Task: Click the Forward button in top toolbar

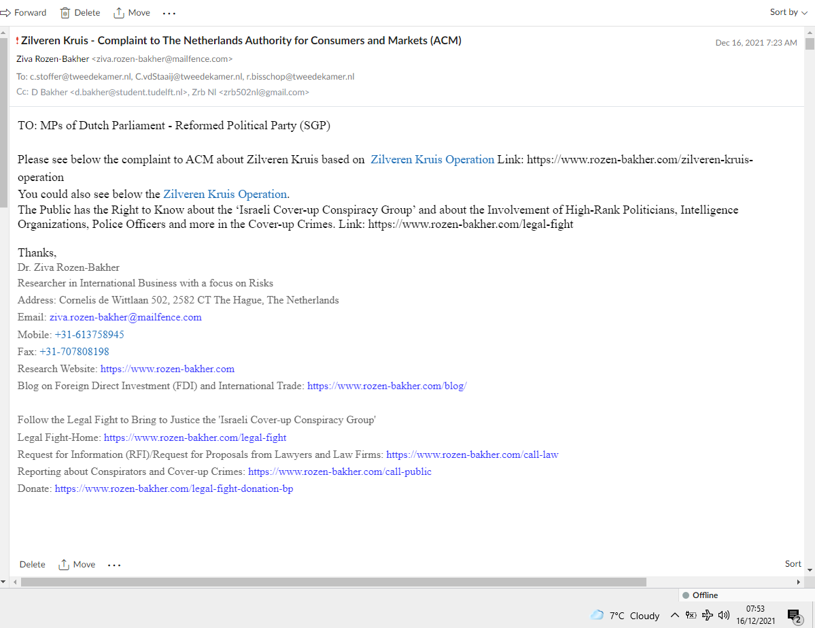Action: pos(24,12)
